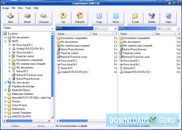Click the folder tree vertical scrollbar thumb
This screenshot has height=130, width=182.
[52, 66]
